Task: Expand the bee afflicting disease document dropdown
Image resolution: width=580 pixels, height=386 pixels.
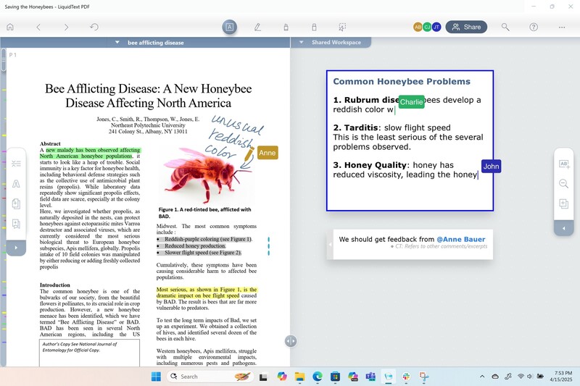Action: pos(118,43)
